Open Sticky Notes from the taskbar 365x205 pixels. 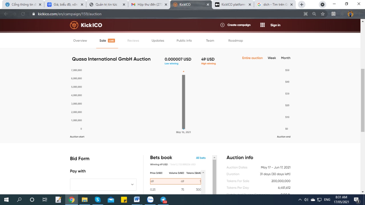(x=124, y=200)
